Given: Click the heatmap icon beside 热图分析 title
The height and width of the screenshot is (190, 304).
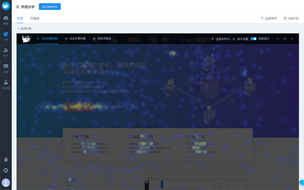Looking at the screenshot, I should (x=17, y=7).
